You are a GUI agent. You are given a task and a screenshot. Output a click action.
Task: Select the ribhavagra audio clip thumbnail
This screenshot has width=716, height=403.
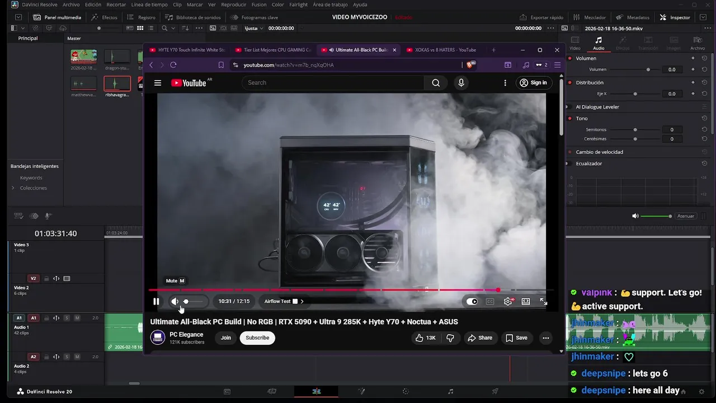[117, 83]
